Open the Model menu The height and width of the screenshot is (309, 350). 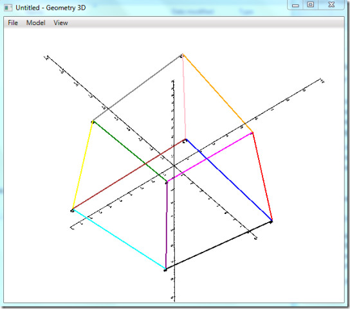pos(36,22)
